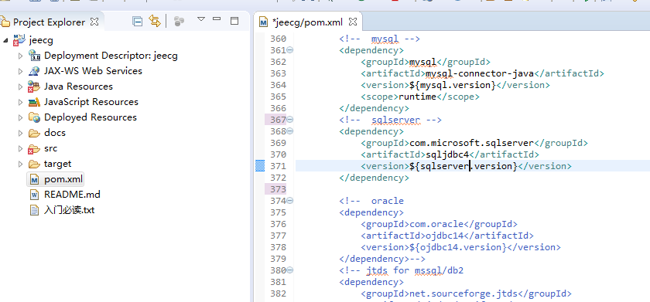Click the src folder error icon
650x302 pixels.
tap(34, 148)
